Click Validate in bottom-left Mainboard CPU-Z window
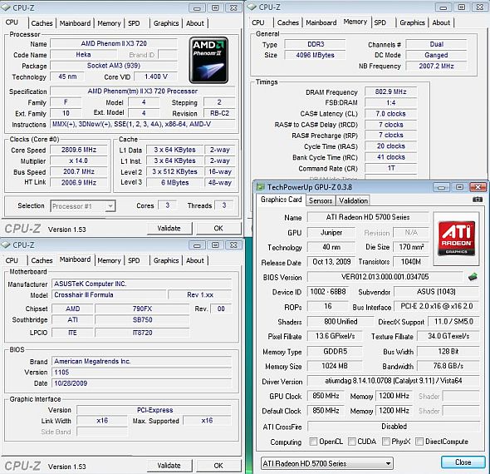The image size is (490, 474). pos(169,466)
